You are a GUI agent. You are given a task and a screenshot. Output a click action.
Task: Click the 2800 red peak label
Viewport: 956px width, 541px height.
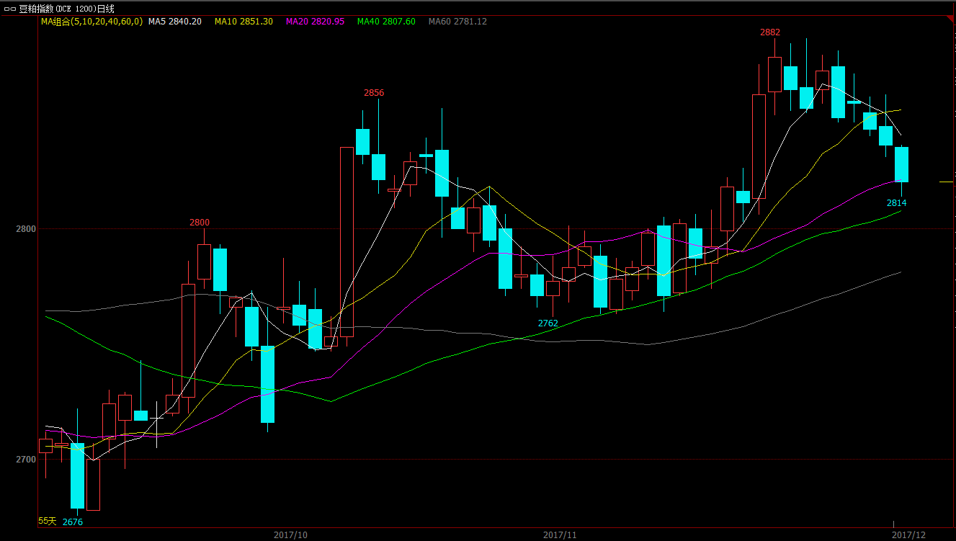pyautogui.click(x=200, y=223)
